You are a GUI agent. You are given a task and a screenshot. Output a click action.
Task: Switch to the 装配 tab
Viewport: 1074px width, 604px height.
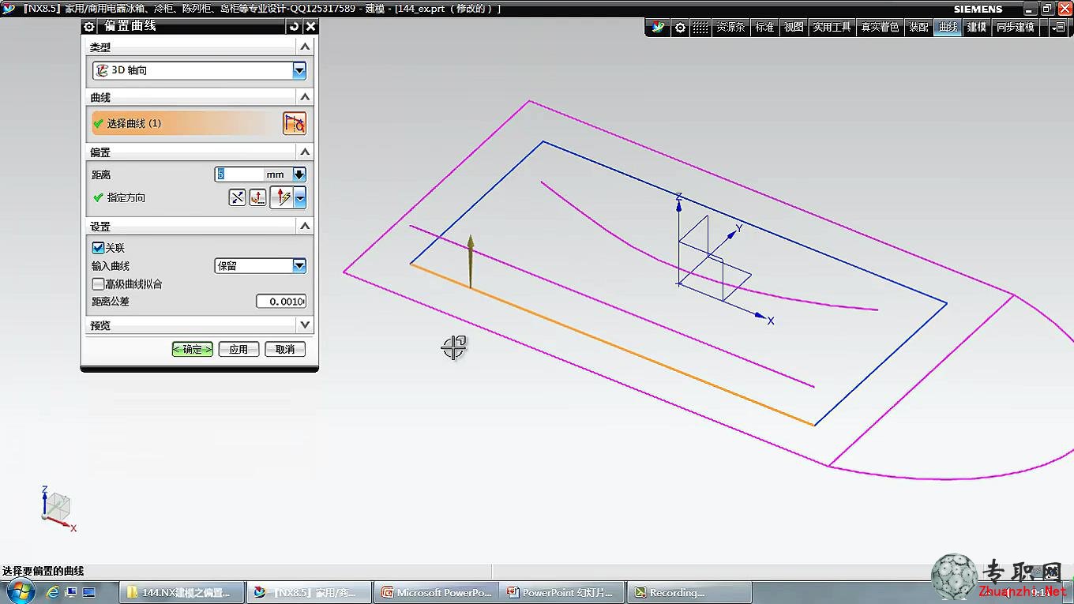(918, 27)
